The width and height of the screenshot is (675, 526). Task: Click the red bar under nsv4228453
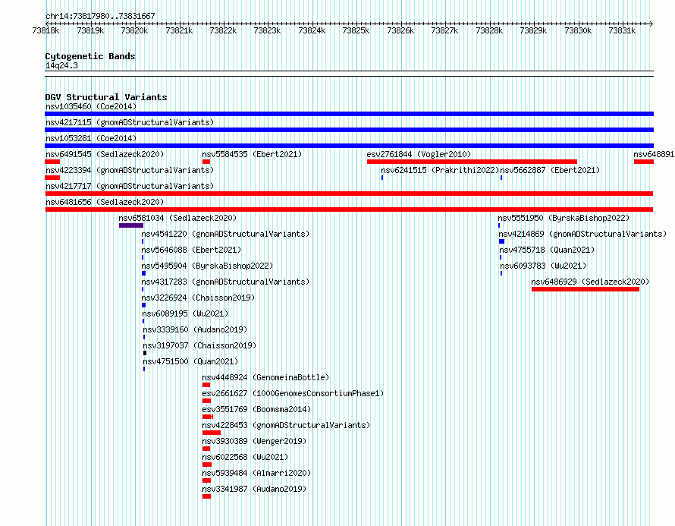[212, 433]
